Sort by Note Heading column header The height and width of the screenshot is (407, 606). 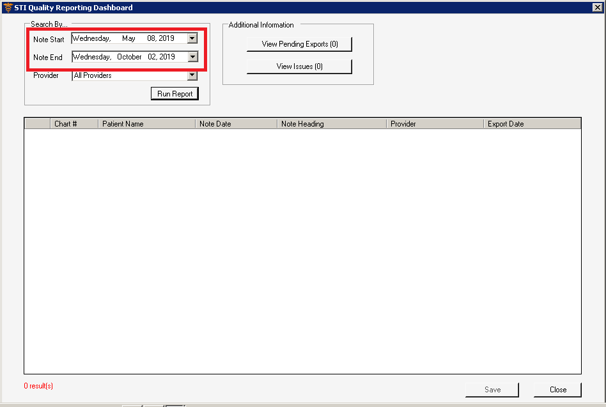click(x=332, y=124)
